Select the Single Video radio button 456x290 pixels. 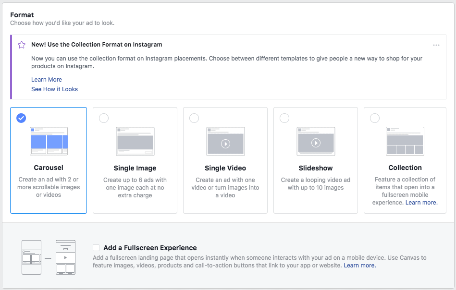pos(194,118)
